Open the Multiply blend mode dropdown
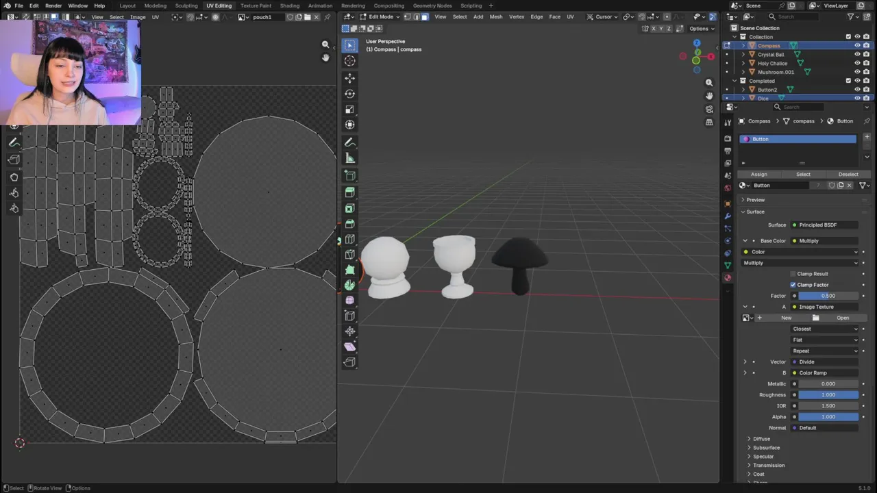The image size is (877, 493). pyautogui.click(x=800, y=263)
